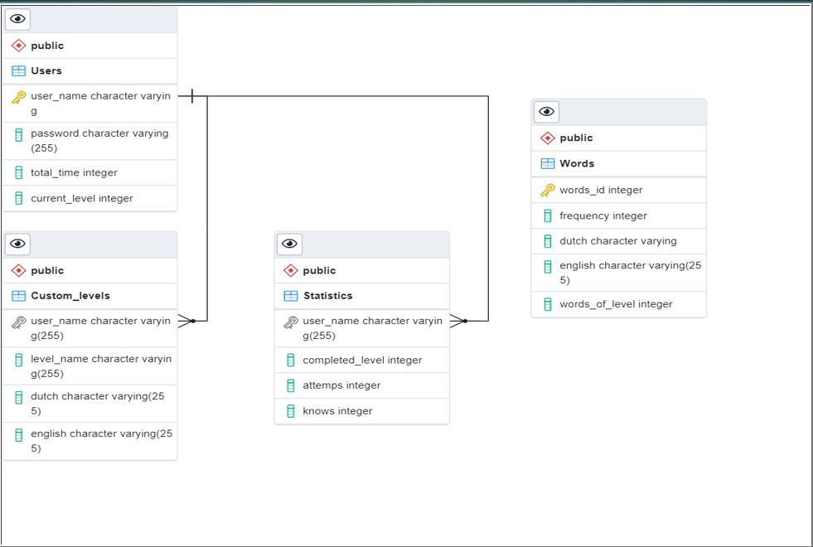Click the one-side link marker at Users user_name

point(192,96)
